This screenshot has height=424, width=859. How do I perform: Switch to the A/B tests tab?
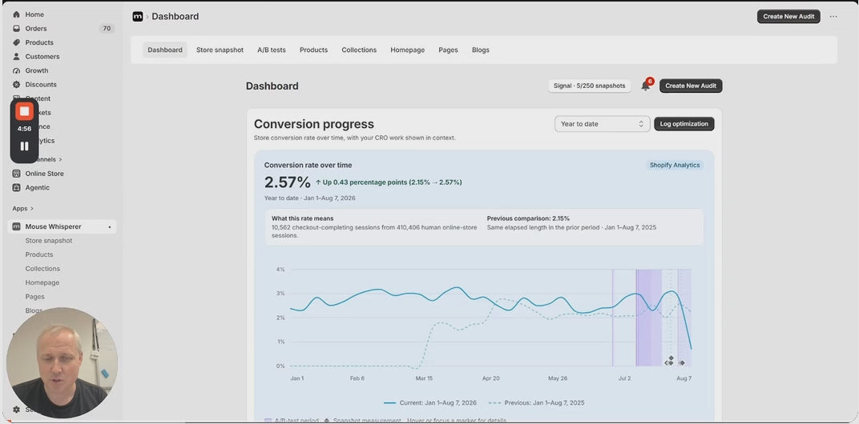click(271, 50)
